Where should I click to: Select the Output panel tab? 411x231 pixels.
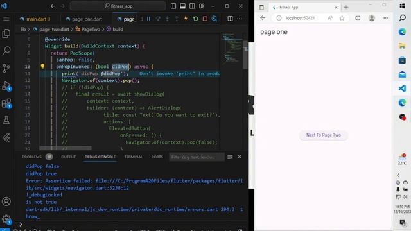point(69,157)
